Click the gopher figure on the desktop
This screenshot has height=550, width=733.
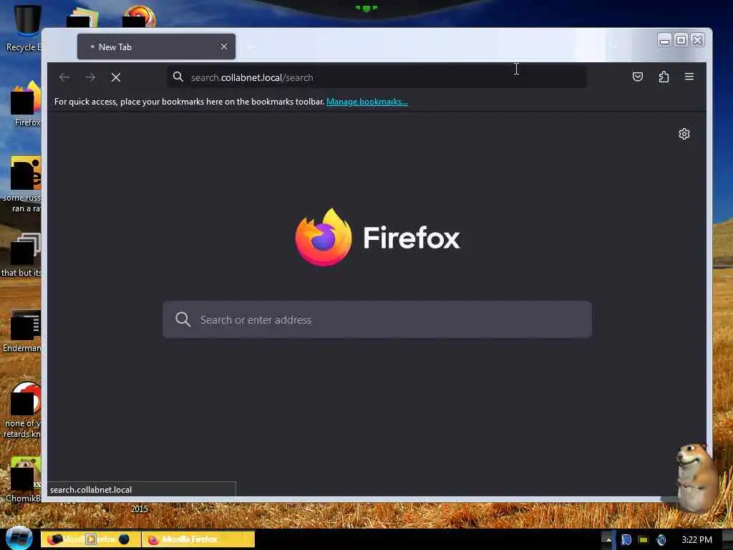click(x=696, y=477)
